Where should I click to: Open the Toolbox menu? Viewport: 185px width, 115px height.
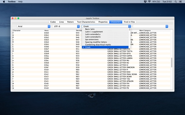click(12, 1)
